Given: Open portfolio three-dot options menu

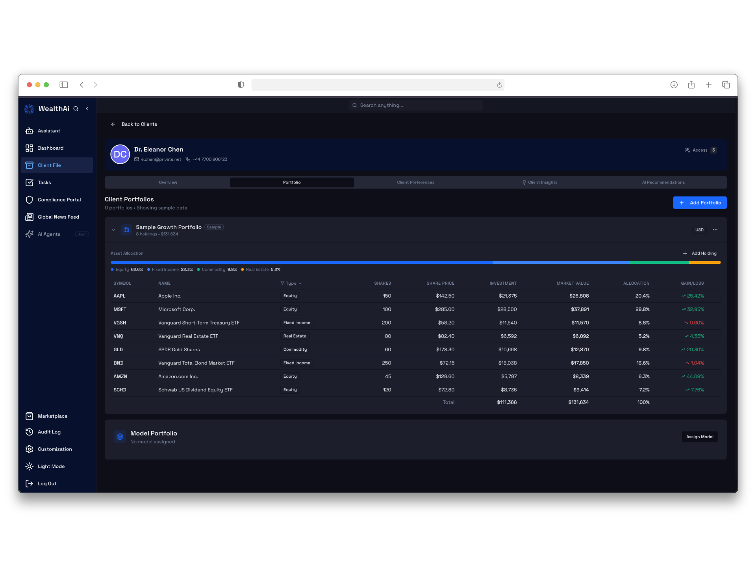Looking at the screenshot, I should coord(715,230).
